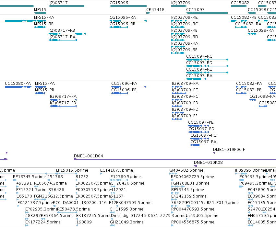Screen dimensions: 276x227
Task: Select the CG15082-RB transcript label
Action: pyautogui.click(x=244, y=17)
